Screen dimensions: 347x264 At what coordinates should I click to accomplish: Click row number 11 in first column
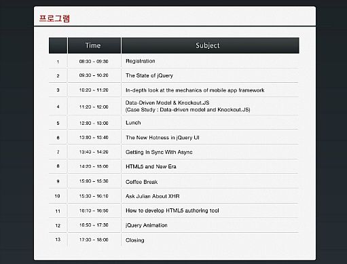58,211
